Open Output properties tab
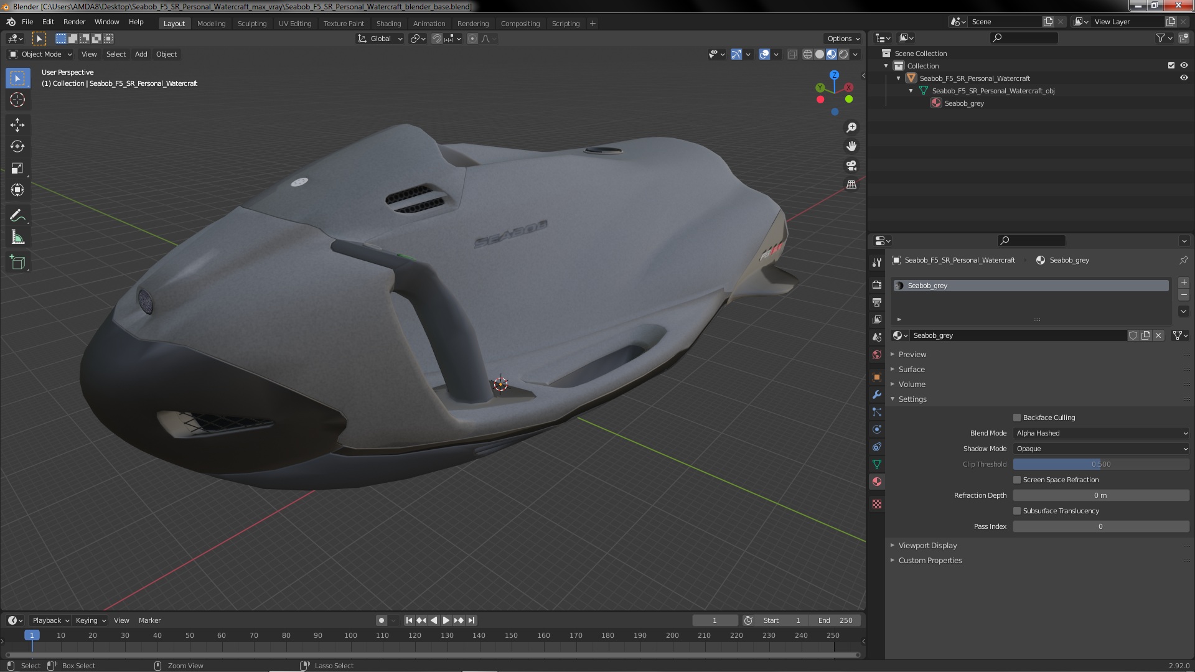The image size is (1195, 672). pyautogui.click(x=877, y=302)
